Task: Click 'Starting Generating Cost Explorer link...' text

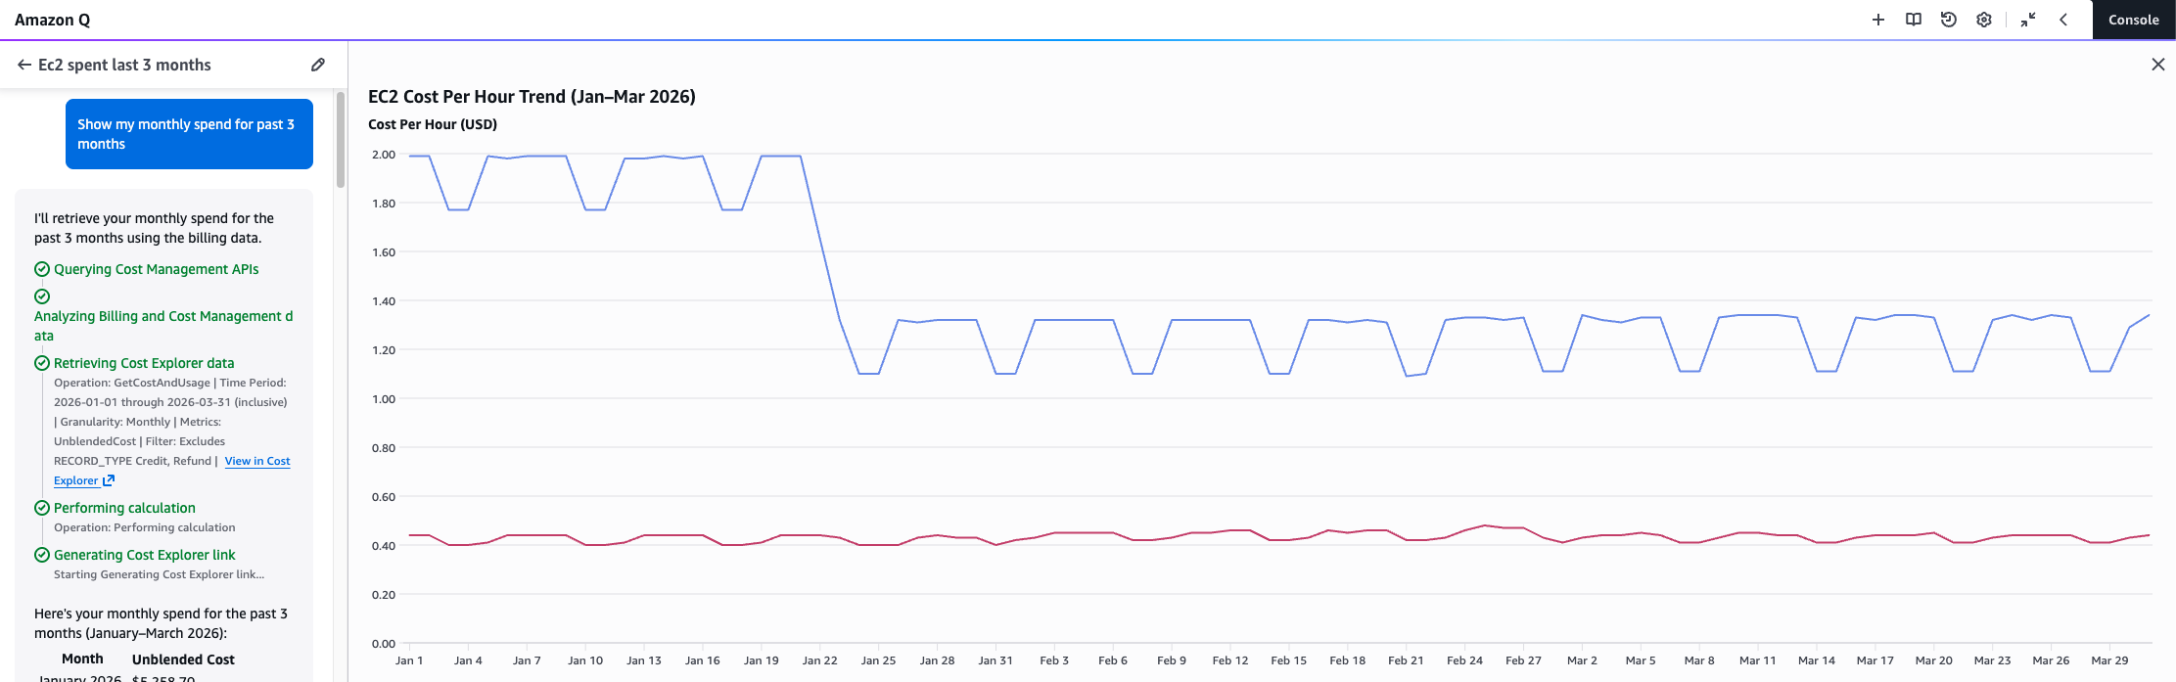Action: (x=159, y=574)
